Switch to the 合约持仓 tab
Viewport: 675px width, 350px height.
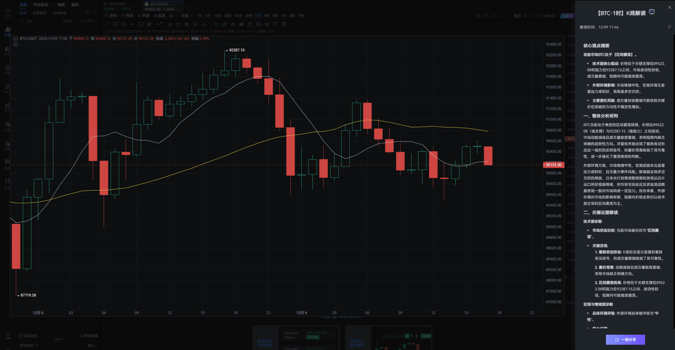[60, 13]
